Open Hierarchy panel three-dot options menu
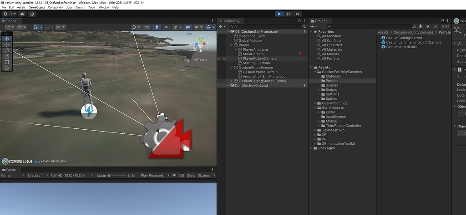The height and width of the screenshot is (215, 466). point(304,21)
